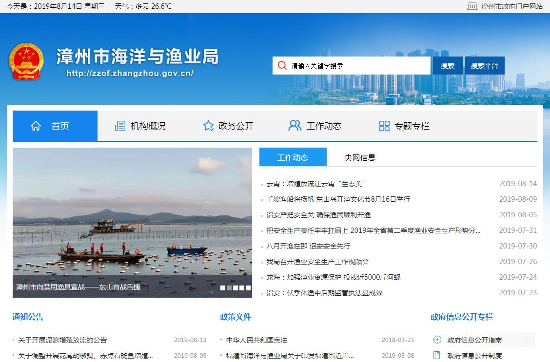The height and width of the screenshot is (362, 550).
Task: Click the 搜索 button
Action: click(x=447, y=66)
